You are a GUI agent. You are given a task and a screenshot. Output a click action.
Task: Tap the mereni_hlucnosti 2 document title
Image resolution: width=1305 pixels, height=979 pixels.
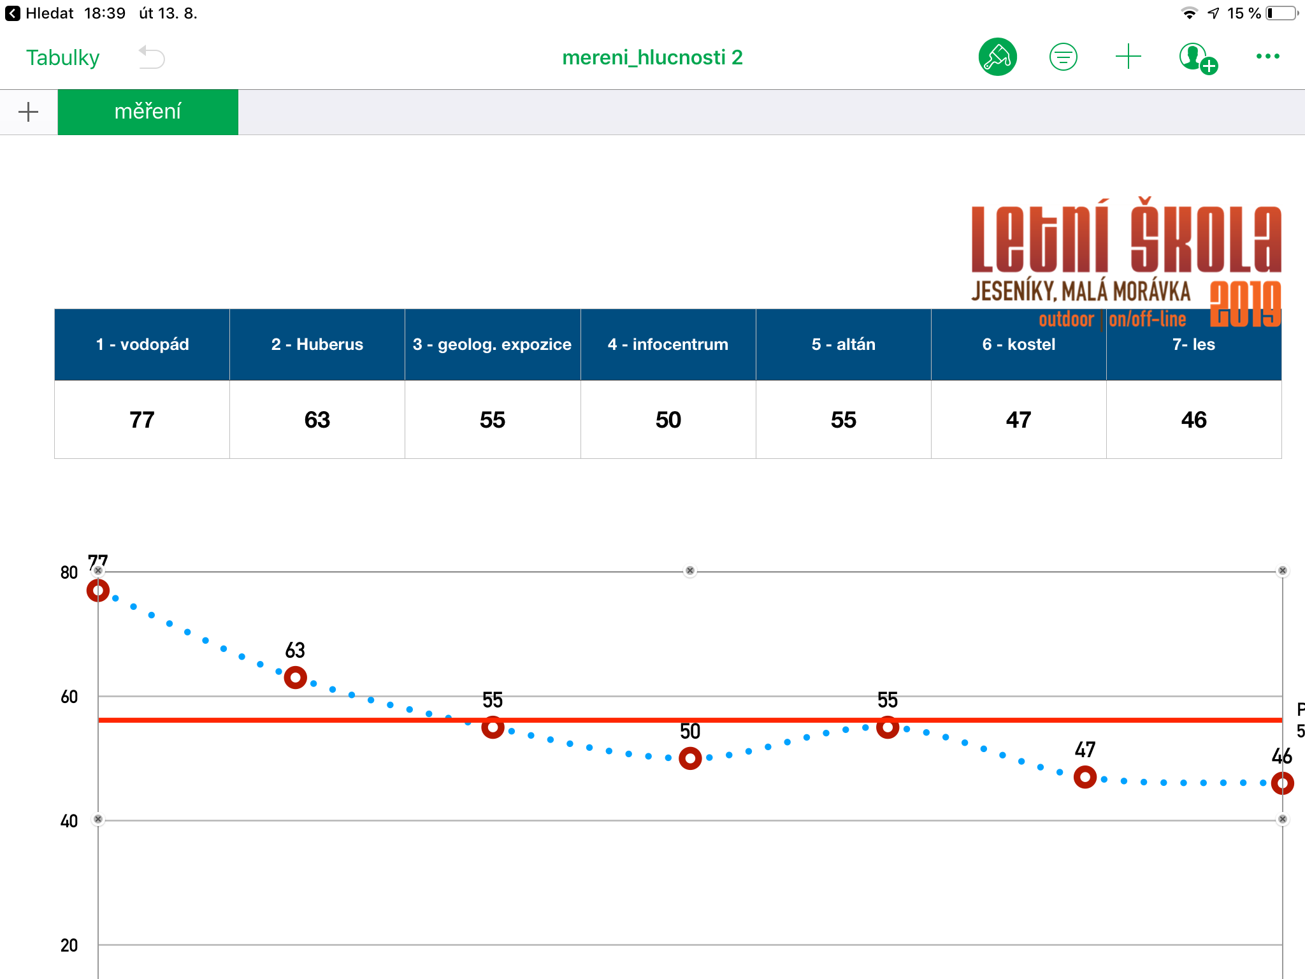click(652, 57)
